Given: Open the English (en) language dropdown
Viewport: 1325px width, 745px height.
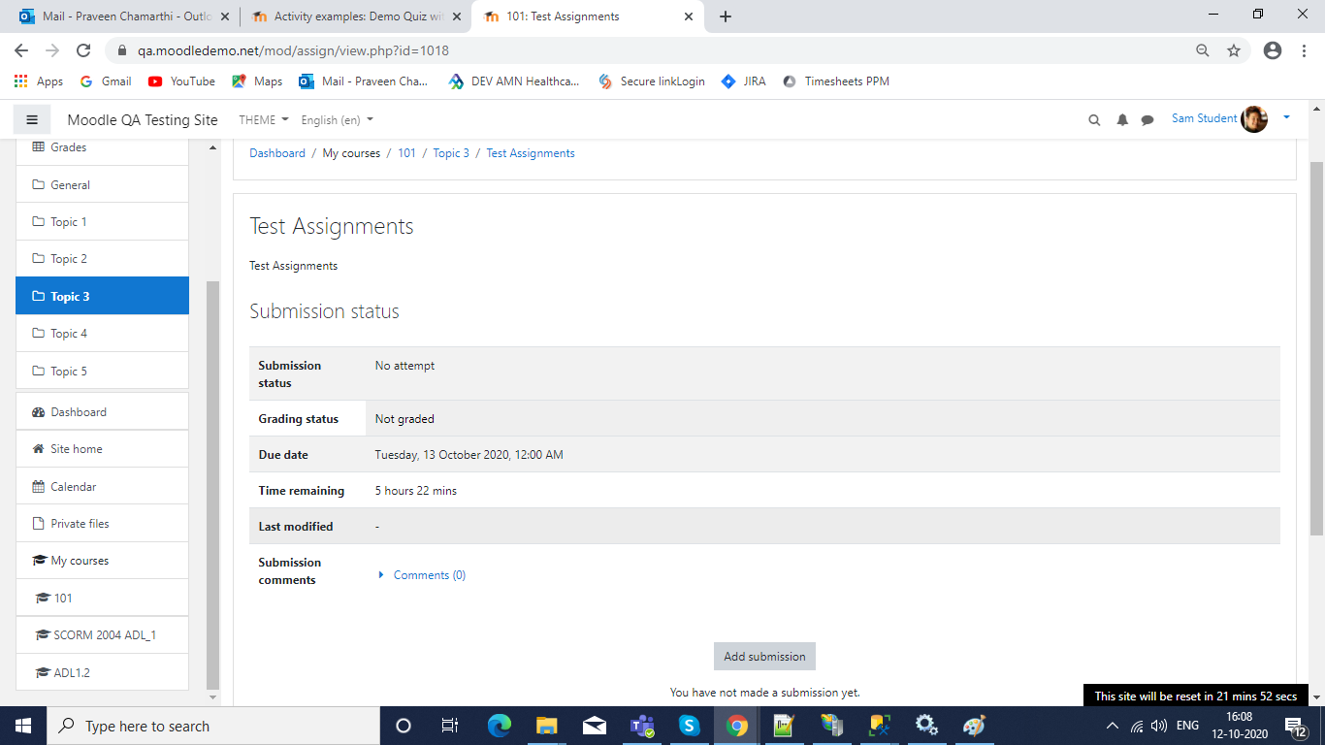Looking at the screenshot, I should 337,120.
